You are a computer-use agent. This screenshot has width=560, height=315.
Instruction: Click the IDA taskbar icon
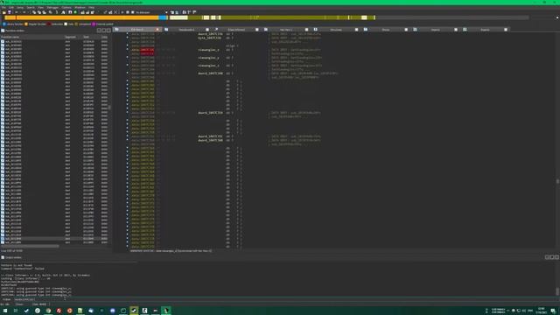point(166,311)
